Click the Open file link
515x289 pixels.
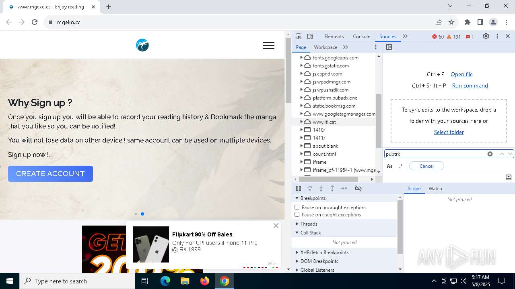click(461, 74)
